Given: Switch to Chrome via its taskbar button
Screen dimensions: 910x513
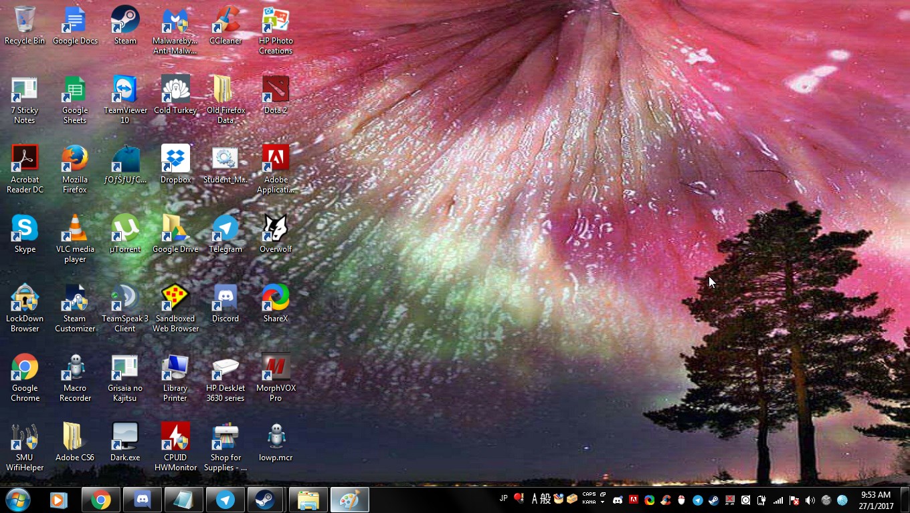Looking at the screenshot, I should (x=101, y=500).
